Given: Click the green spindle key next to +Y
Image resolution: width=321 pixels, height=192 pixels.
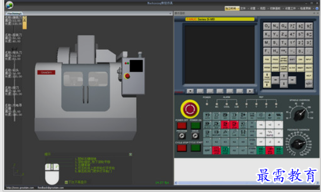Looking at the screenshot, I should pyautogui.click(x=260, y=150).
